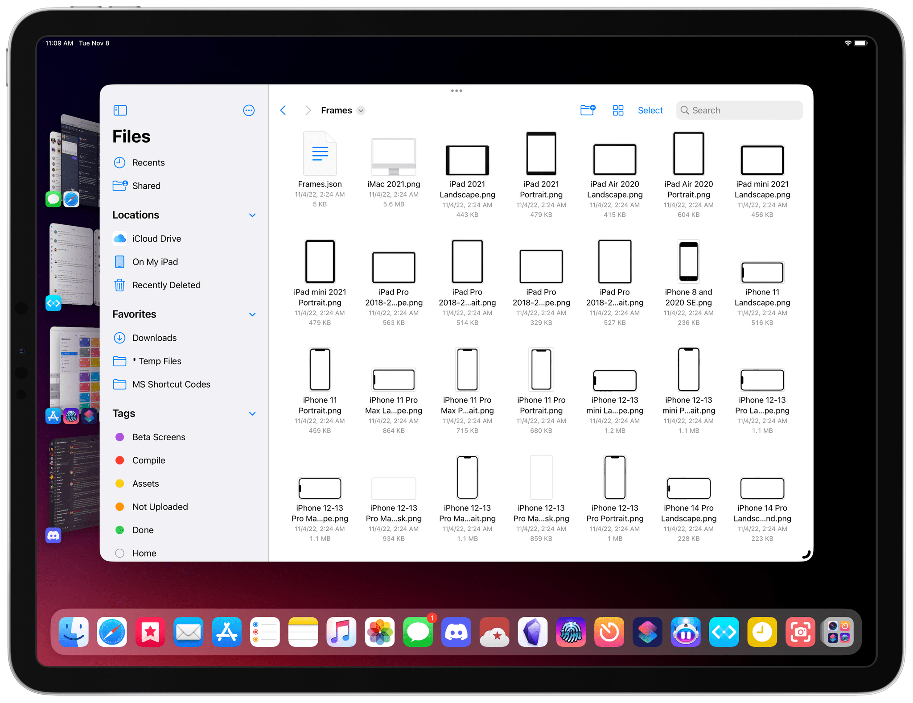Open iMac 2021.png thumbnail
Screen dimensions: 913x703
[394, 157]
